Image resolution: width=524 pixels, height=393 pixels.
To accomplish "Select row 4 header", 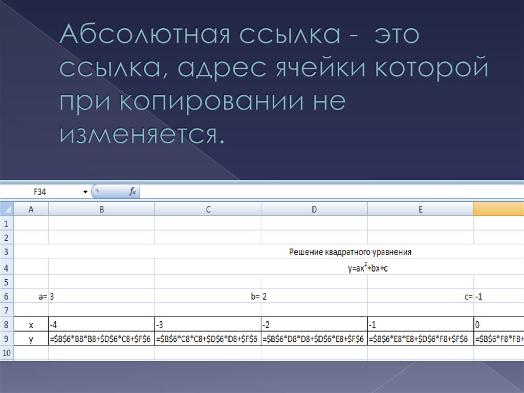I will tap(7, 267).
